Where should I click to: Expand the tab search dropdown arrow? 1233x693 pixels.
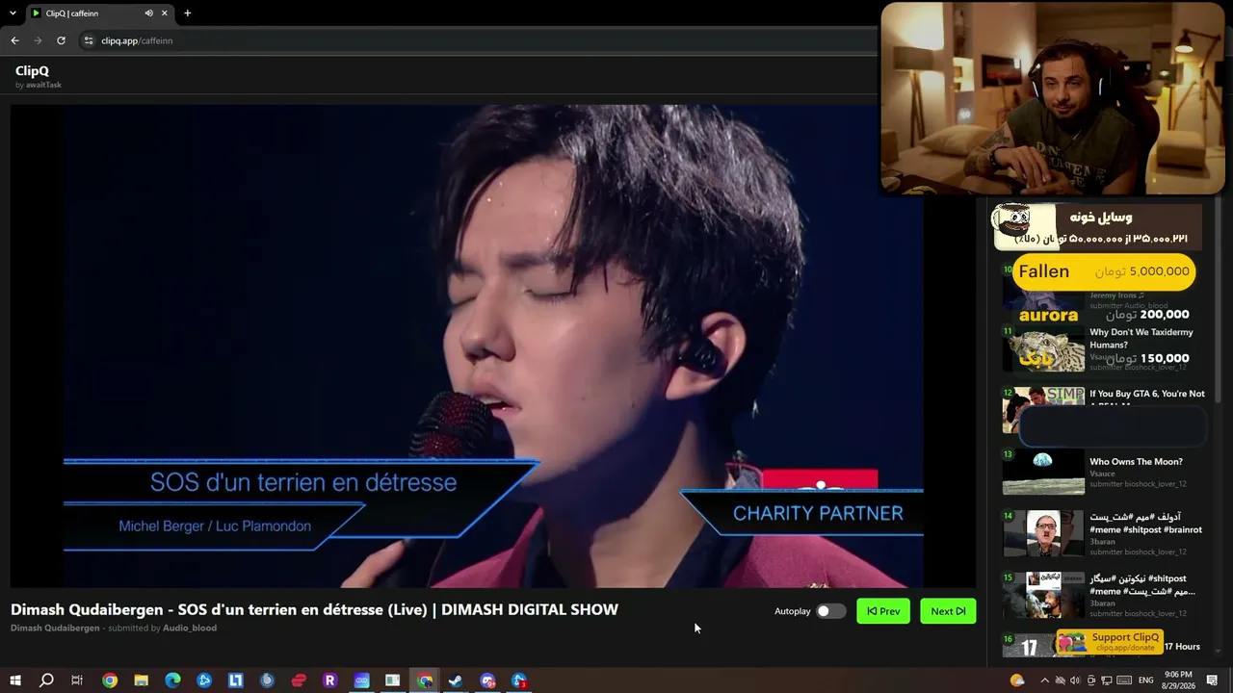13,13
